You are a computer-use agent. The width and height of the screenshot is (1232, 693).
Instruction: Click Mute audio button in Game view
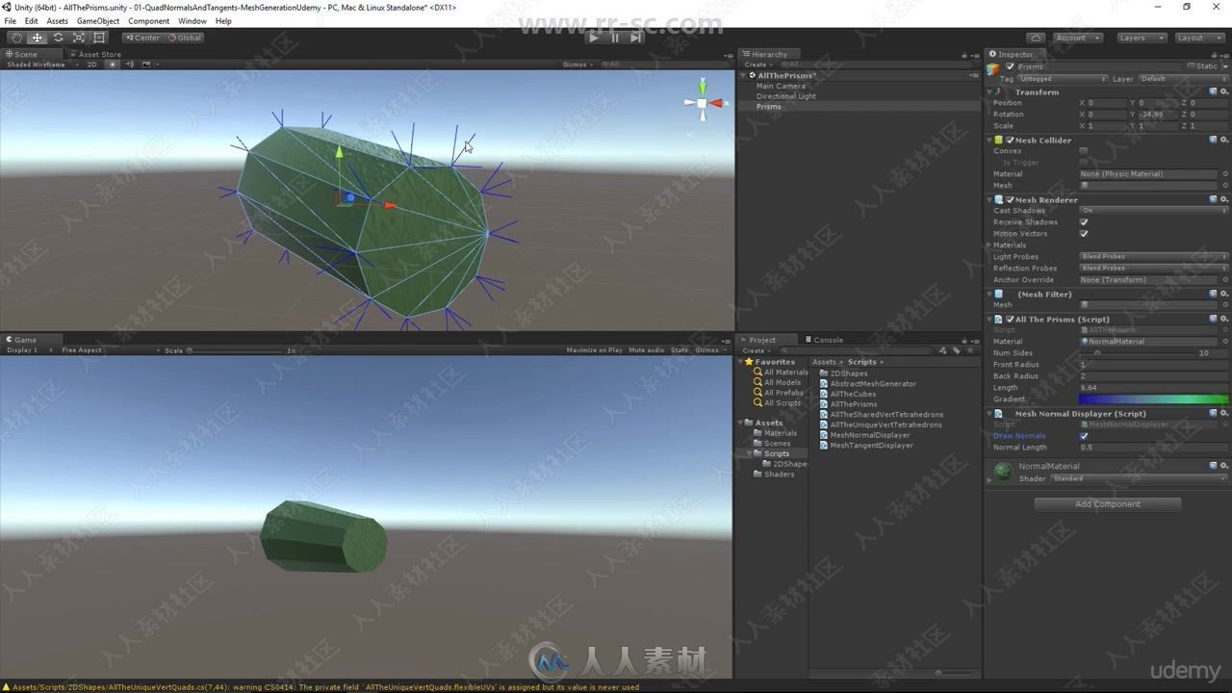(x=646, y=350)
